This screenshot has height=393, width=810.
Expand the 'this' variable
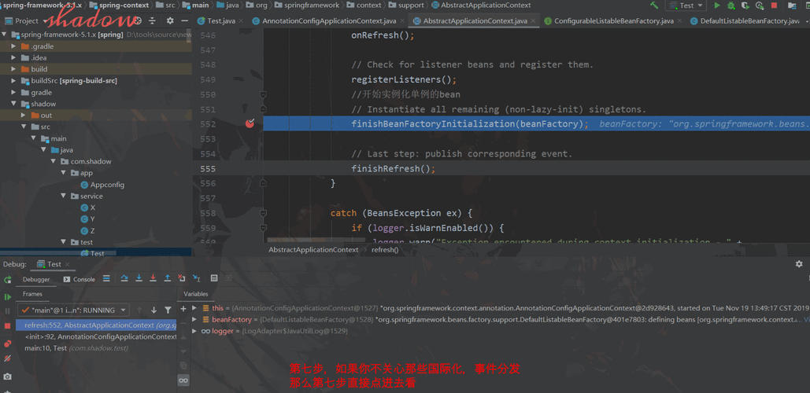click(x=194, y=308)
